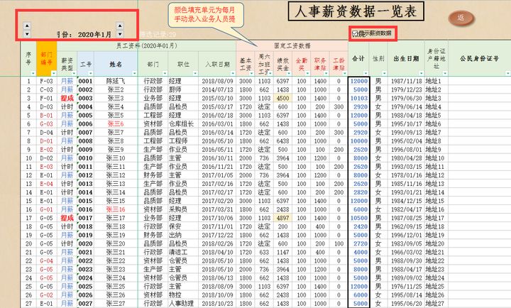Select the 入职日期 cell 2018/08/09 in row 0001
Screen dimensions: 511x308
[217, 81]
